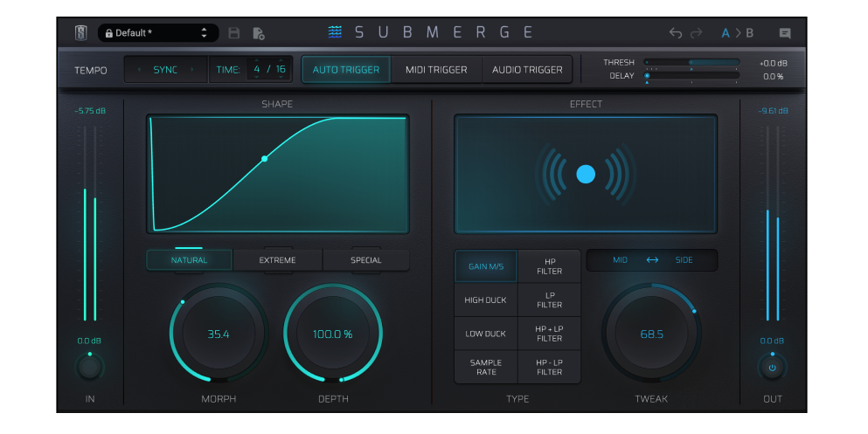Click the 0.0 % delay value

pyautogui.click(x=774, y=76)
